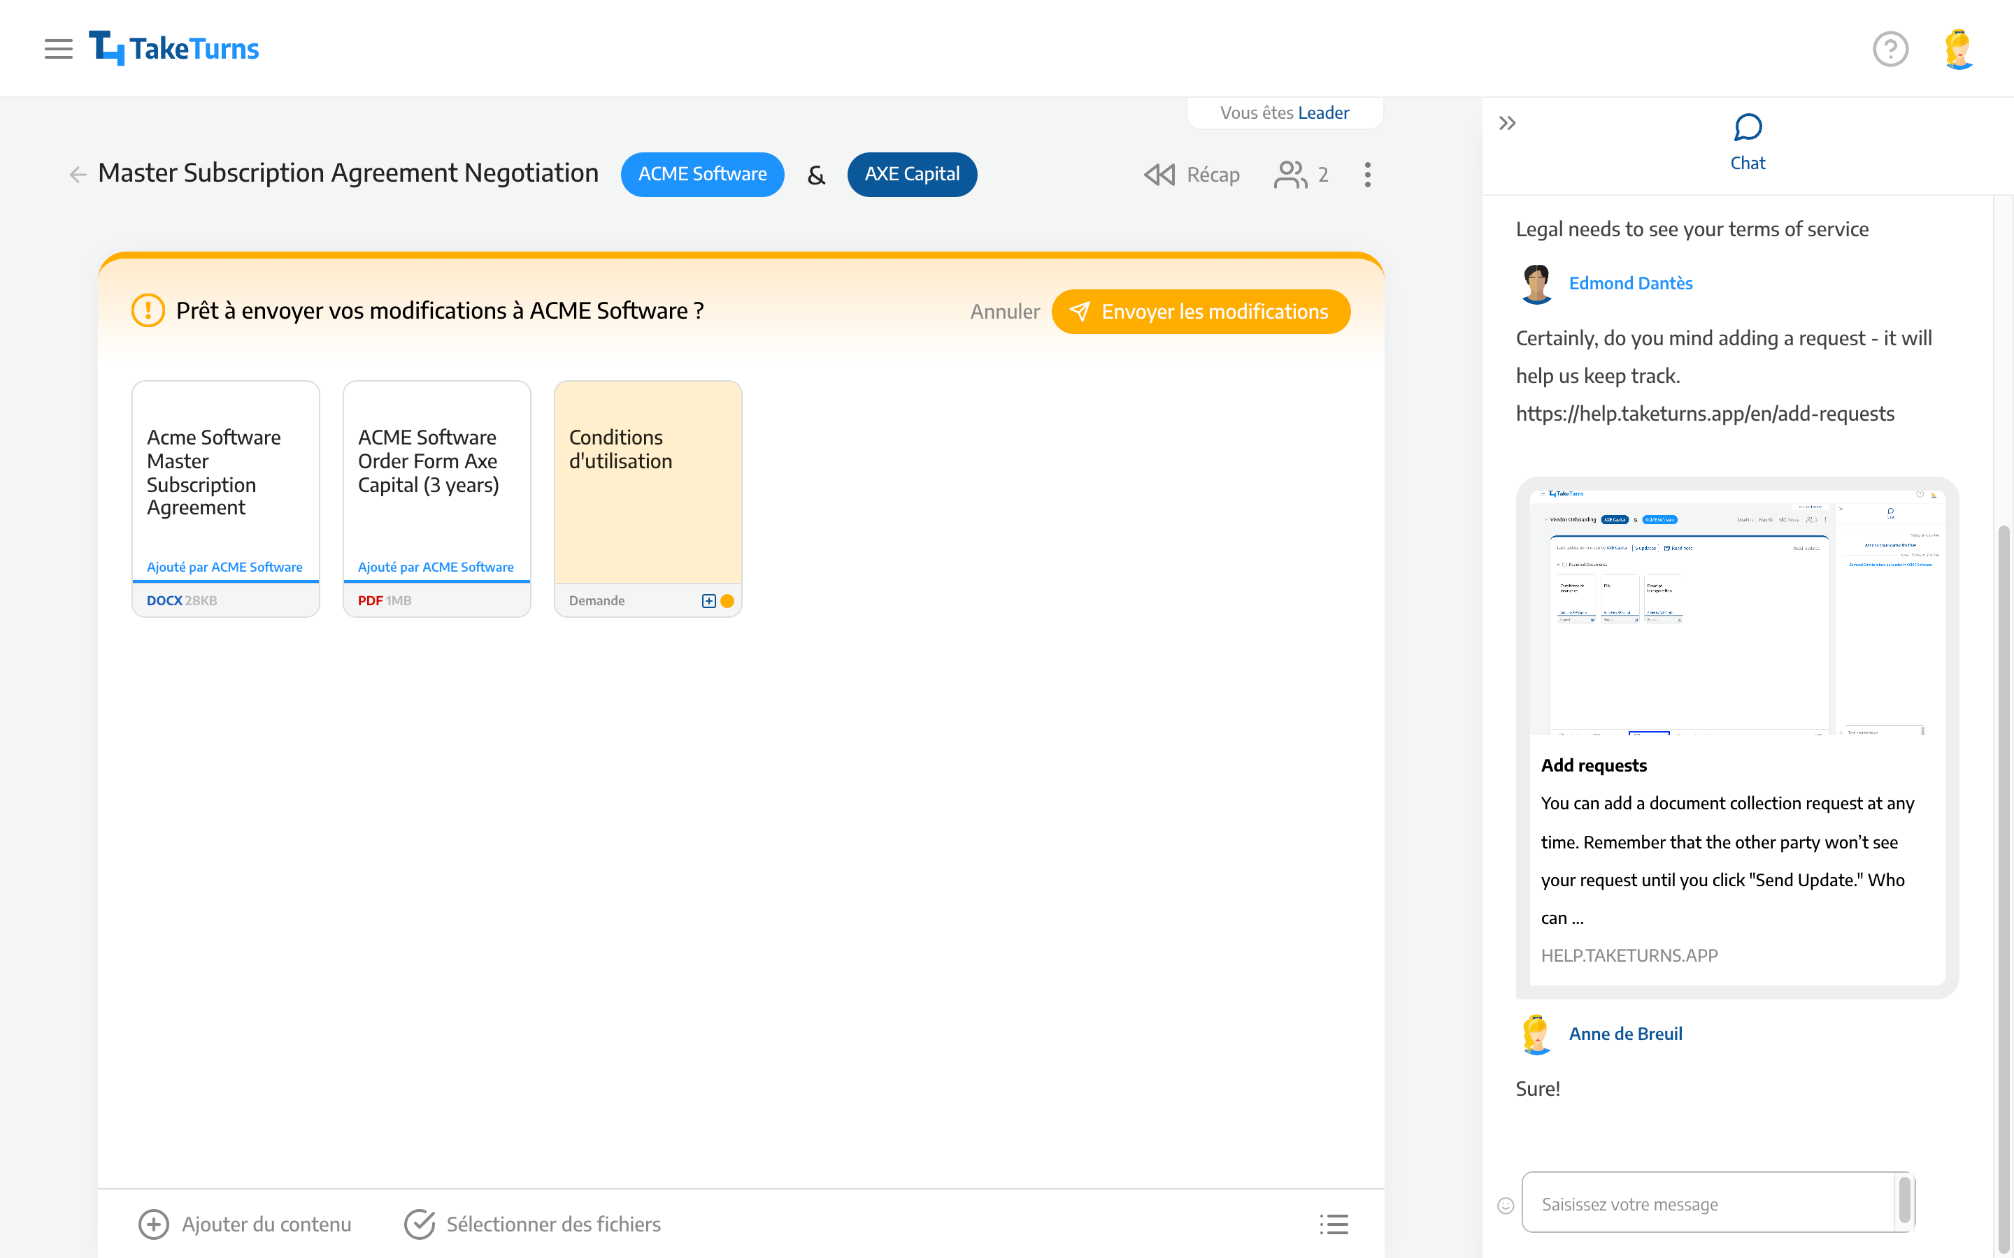
Task: Switch to the Chat tab
Action: point(1748,143)
